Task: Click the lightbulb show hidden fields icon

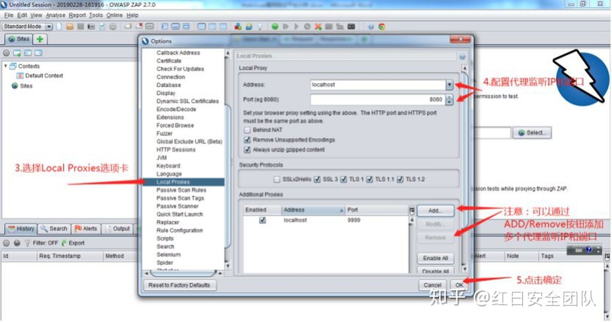Action: pyautogui.click(x=260, y=26)
